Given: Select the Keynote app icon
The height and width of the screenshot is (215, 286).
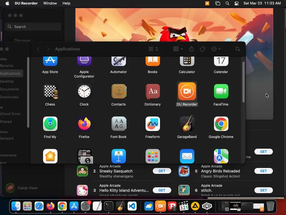Looking at the screenshot, I should coord(118,156).
